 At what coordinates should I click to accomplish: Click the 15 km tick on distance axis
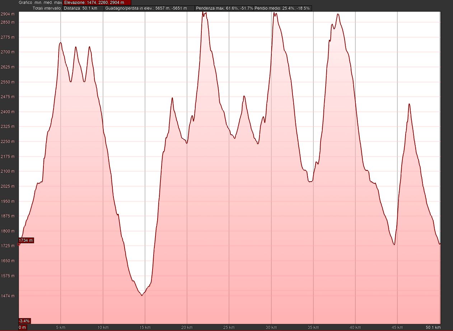pyautogui.click(x=145, y=327)
